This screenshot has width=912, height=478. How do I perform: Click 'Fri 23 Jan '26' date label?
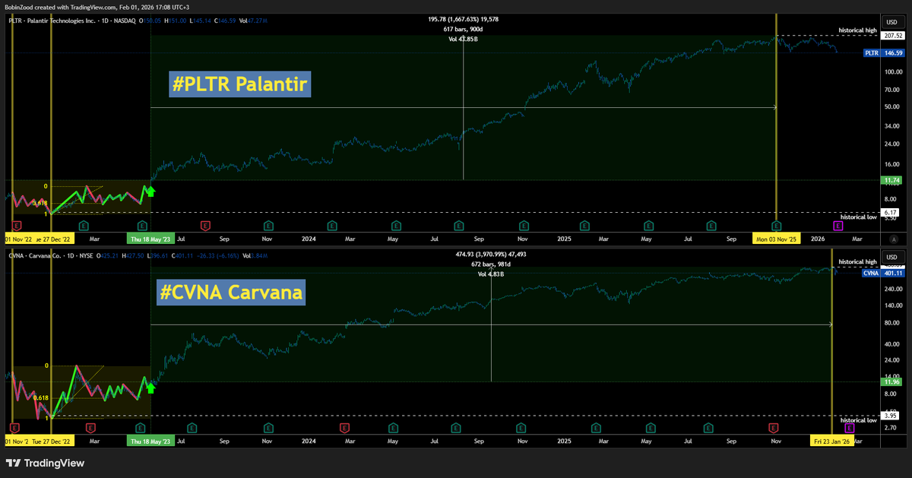click(834, 441)
